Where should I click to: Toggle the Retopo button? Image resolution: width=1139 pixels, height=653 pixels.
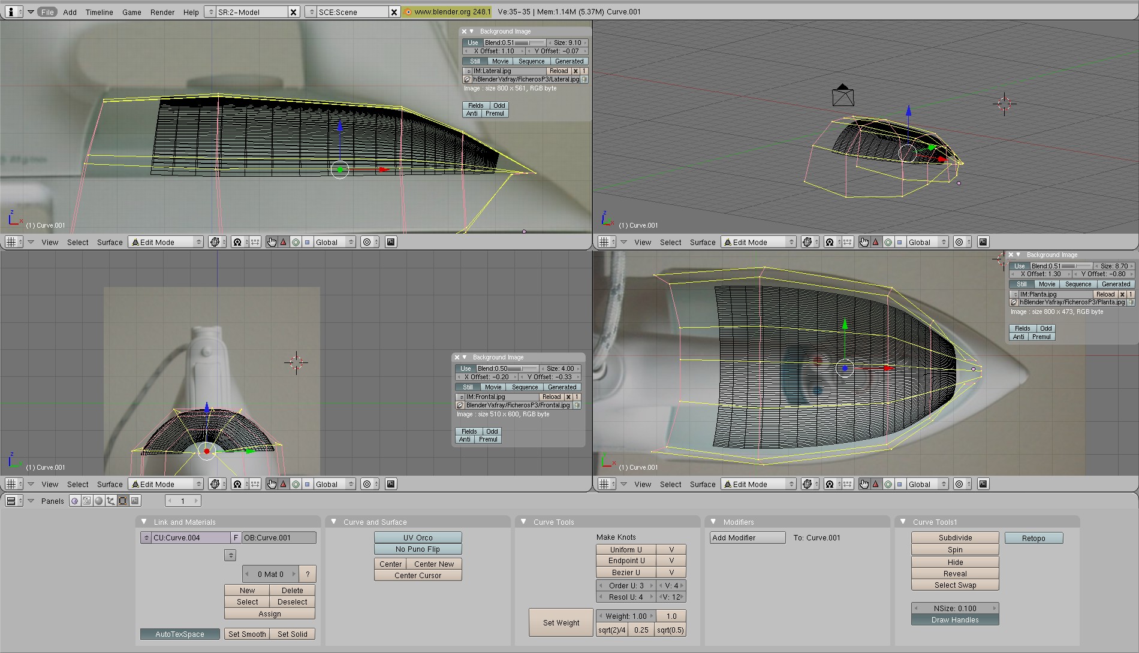point(1033,539)
